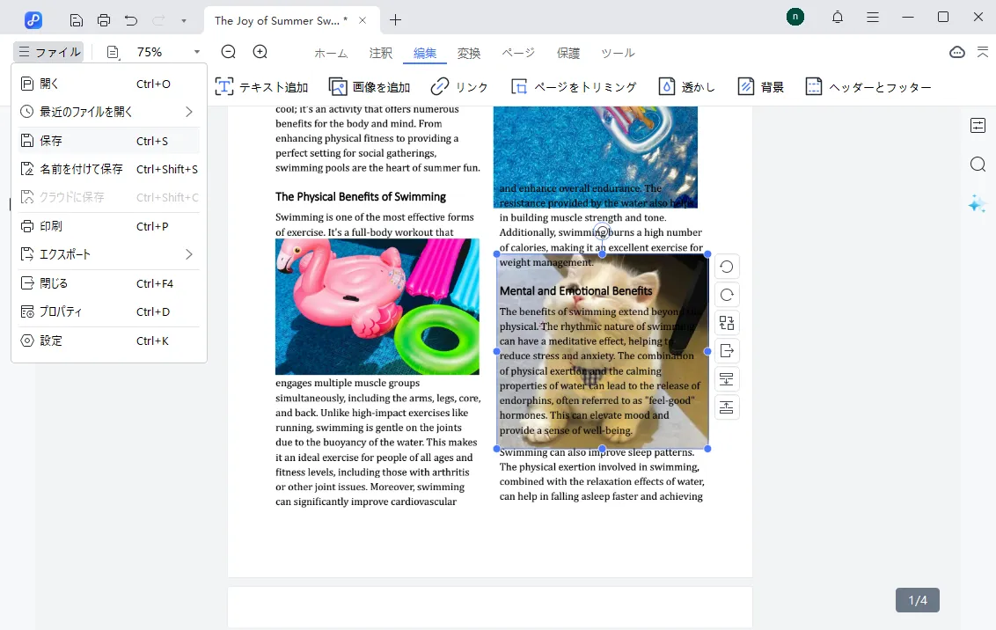Open the zoom level 75% dropdown
Image resolution: width=996 pixels, height=630 pixels.
coord(170,52)
